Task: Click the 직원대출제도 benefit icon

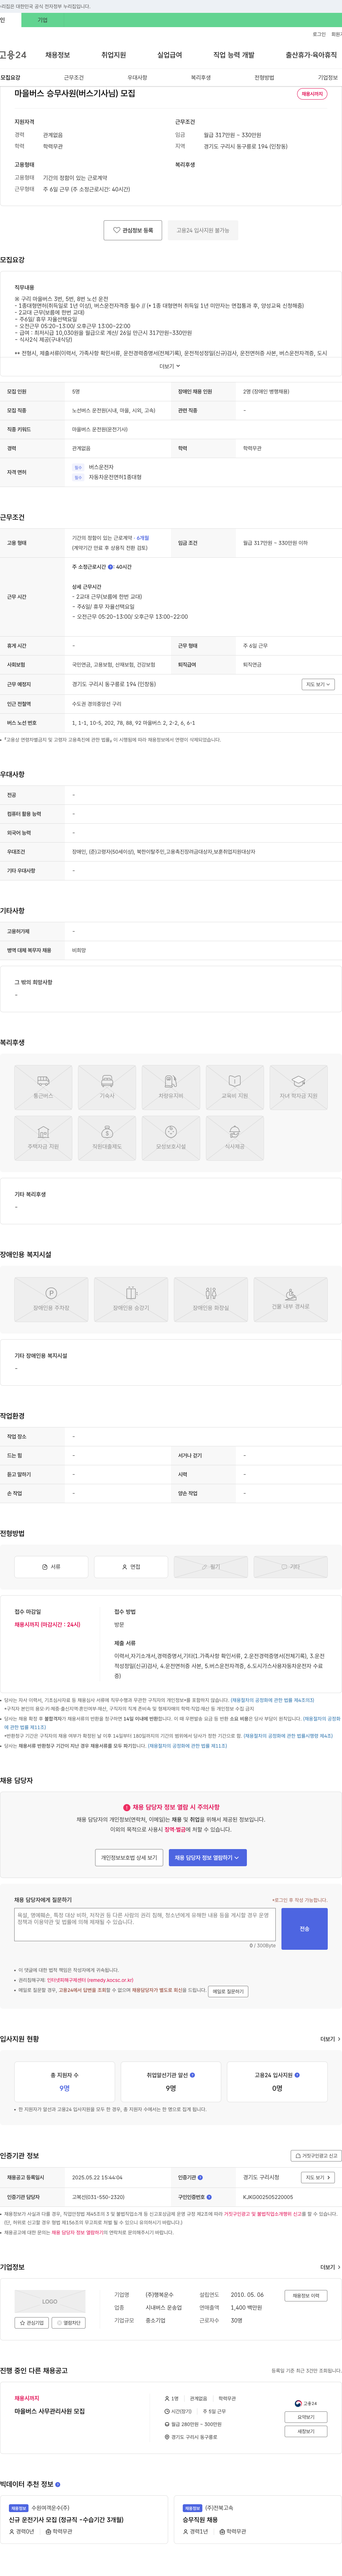Action: tap(107, 1138)
